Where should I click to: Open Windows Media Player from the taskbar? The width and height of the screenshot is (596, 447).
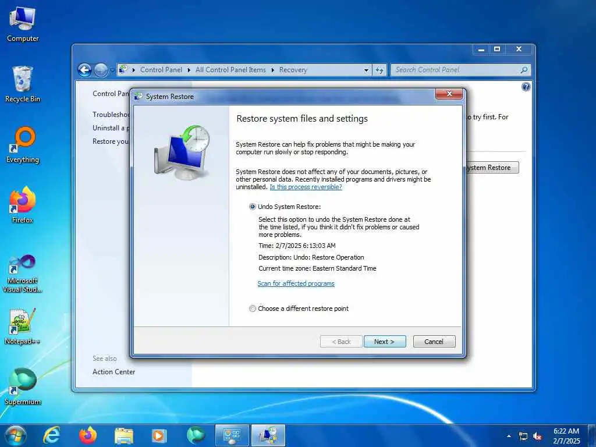pyautogui.click(x=159, y=435)
